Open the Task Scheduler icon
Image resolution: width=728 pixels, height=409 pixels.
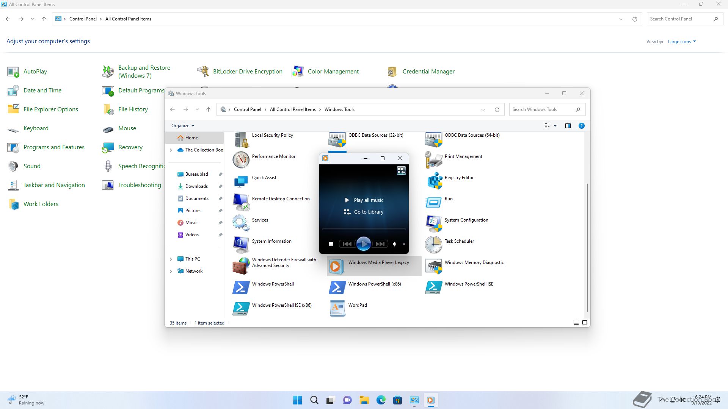(434, 244)
